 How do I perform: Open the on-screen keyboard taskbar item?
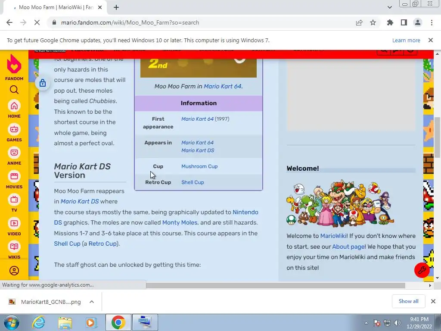145,322
